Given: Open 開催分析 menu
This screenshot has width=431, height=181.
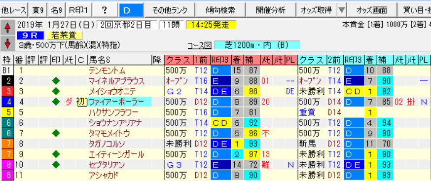Looking at the screenshot, I should 271,10.
